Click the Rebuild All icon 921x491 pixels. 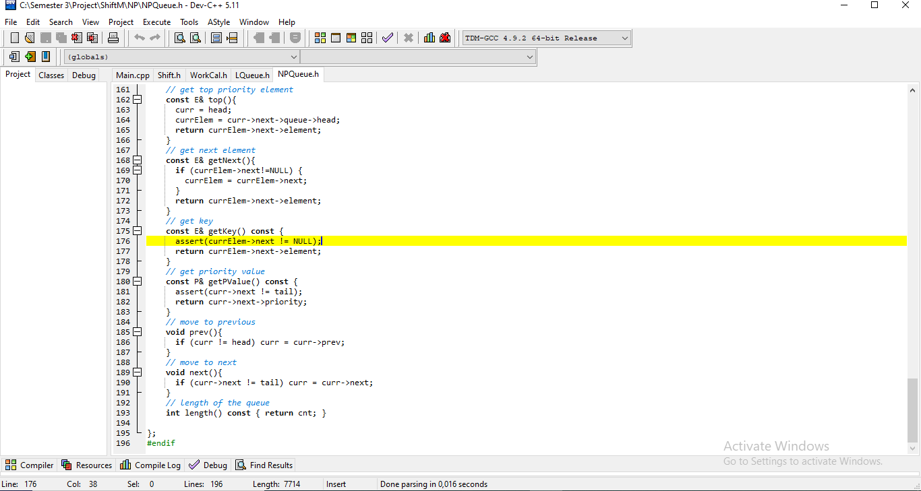(x=367, y=38)
